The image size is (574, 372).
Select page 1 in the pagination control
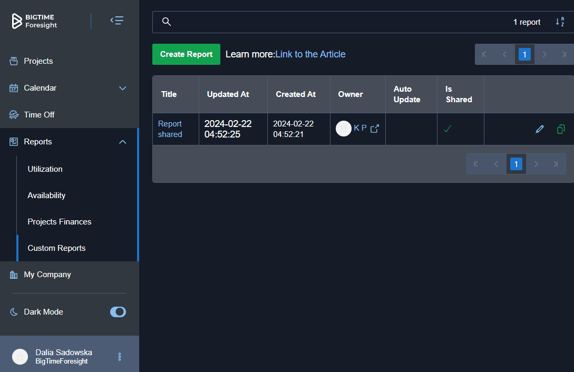(516, 164)
